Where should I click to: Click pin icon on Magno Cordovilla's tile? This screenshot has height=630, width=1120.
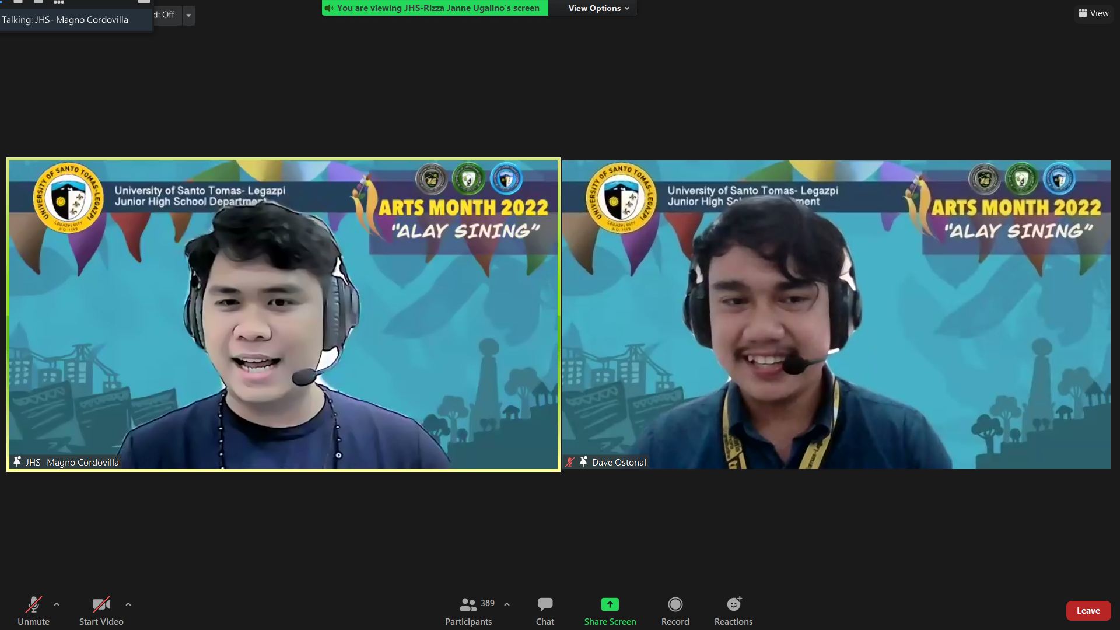click(17, 461)
